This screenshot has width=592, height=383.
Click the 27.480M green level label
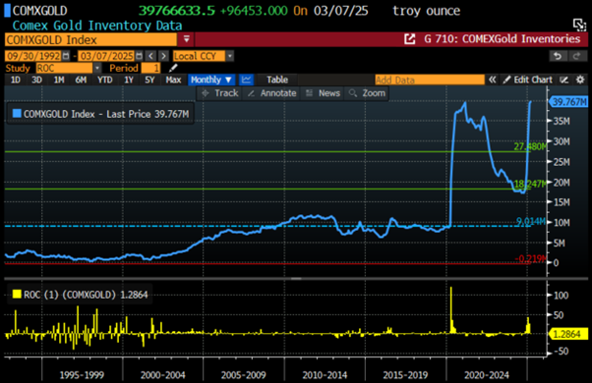click(530, 146)
